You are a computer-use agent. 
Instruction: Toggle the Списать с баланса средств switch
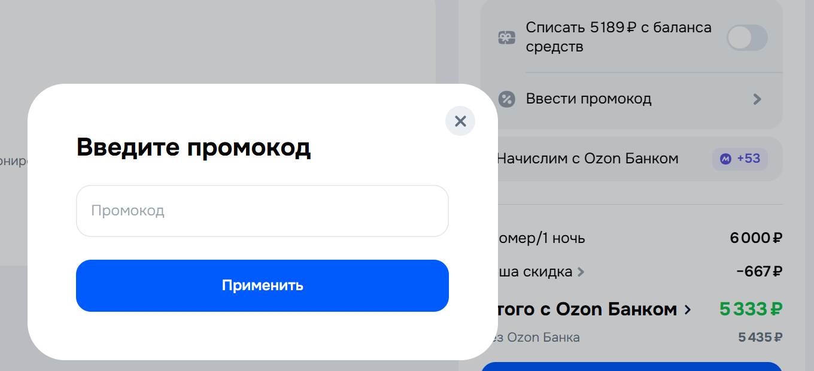(x=746, y=38)
